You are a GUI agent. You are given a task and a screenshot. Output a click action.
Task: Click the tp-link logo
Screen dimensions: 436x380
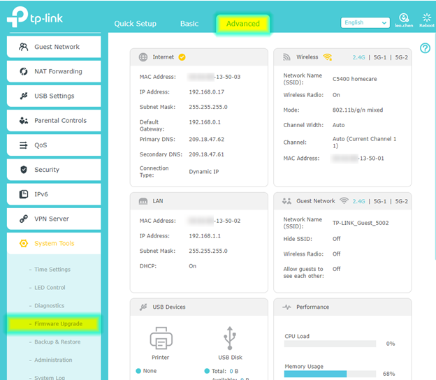click(x=35, y=17)
